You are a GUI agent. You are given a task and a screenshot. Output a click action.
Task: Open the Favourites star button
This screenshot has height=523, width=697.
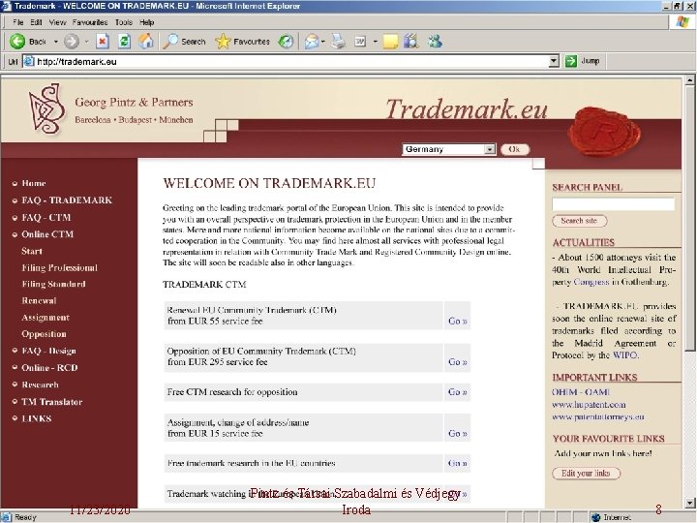tap(242, 42)
